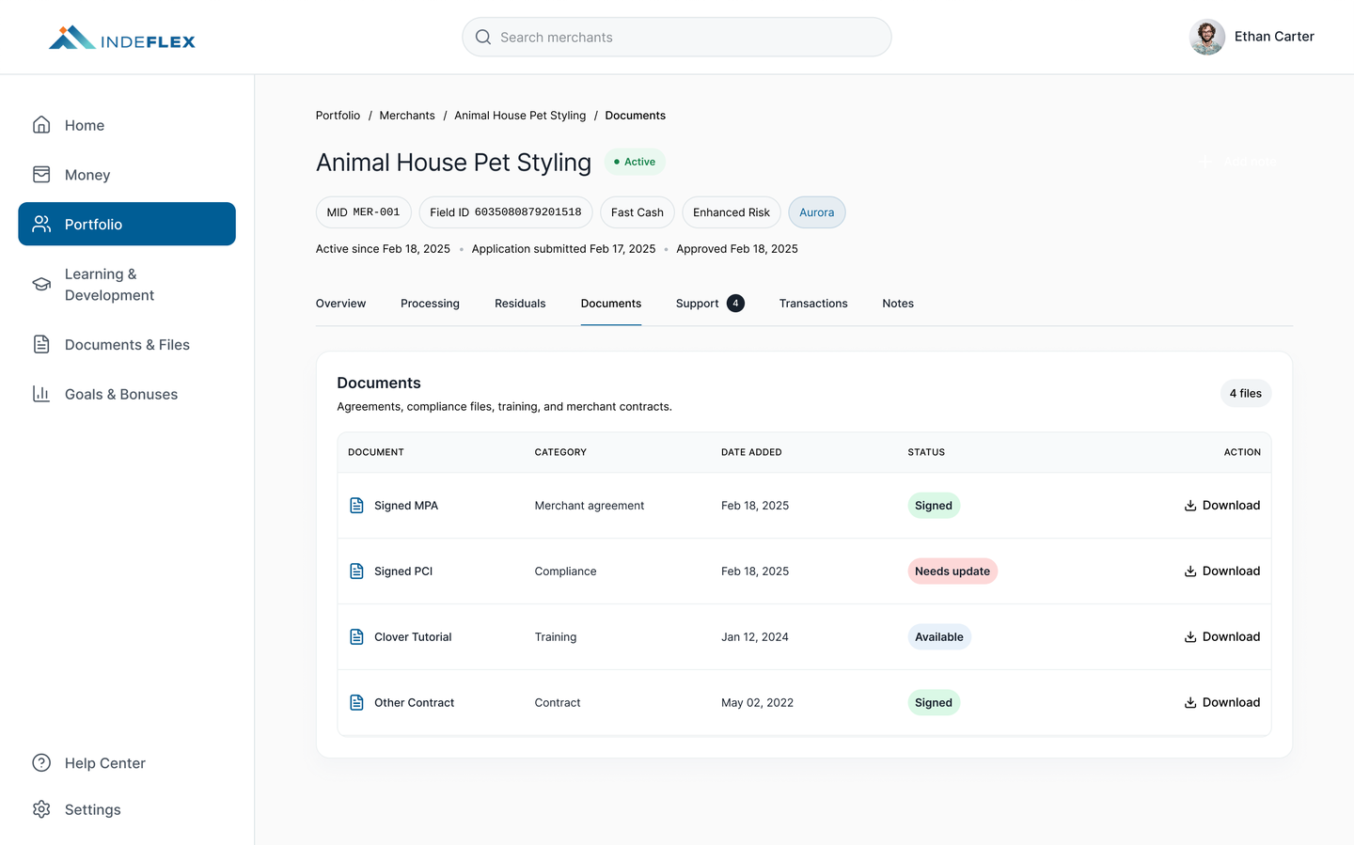Click the Fast Cash chip

[638, 212]
